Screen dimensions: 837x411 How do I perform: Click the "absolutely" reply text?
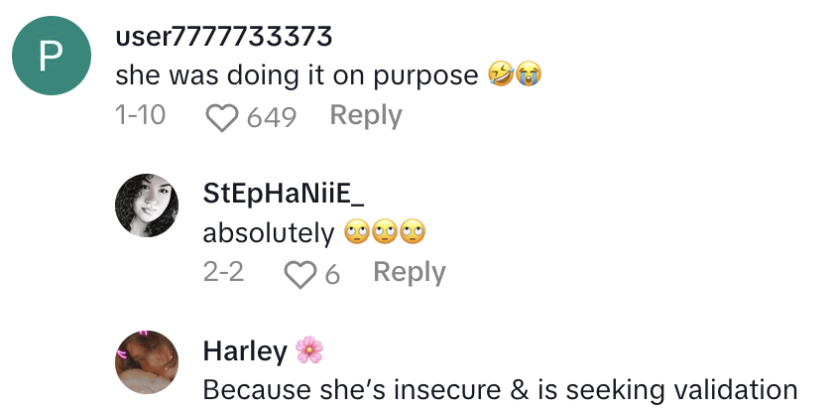coord(268,233)
